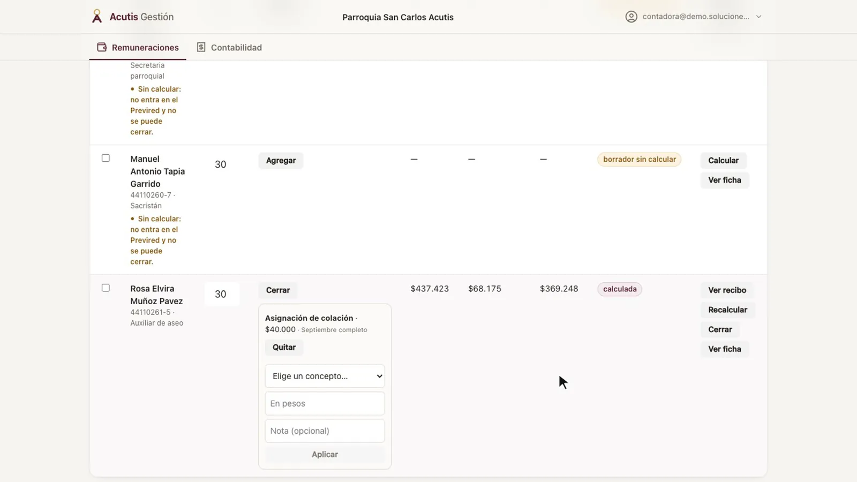Open the Remuneraciones tab
The height and width of the screenshot is (482, 857).
[x=138, y=47]
